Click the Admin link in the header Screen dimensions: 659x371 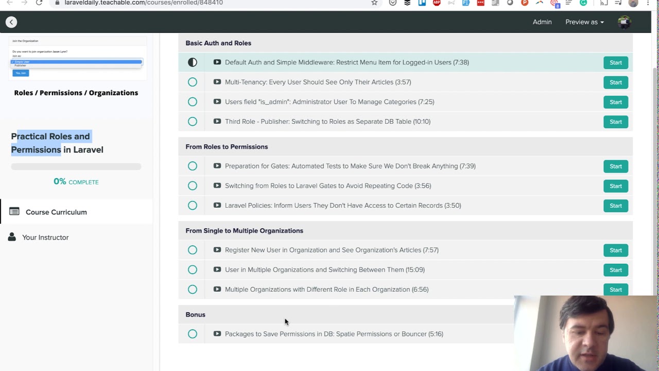click(542, 22)
